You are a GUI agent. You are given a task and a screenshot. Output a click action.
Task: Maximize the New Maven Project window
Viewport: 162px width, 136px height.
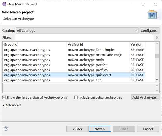tap(143, 4)
